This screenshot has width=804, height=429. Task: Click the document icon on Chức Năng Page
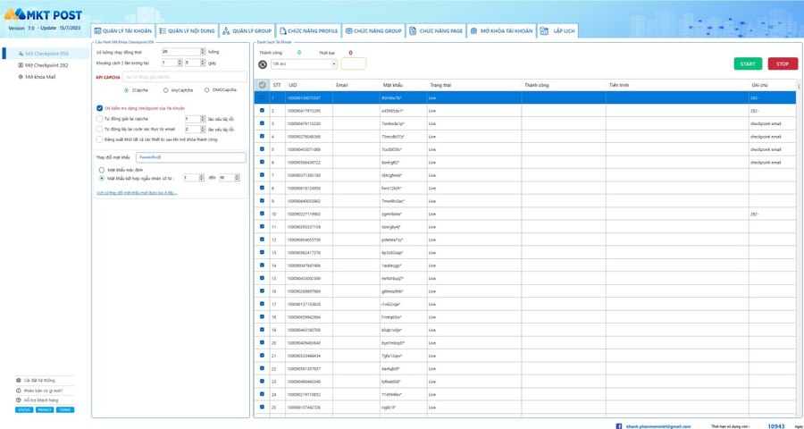(413, 30)
